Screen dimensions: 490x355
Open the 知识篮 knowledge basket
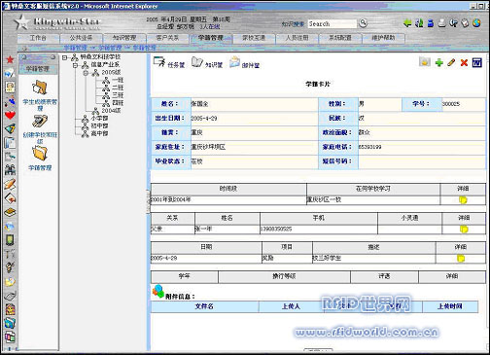pyautogui.click(x=207, y=62)
